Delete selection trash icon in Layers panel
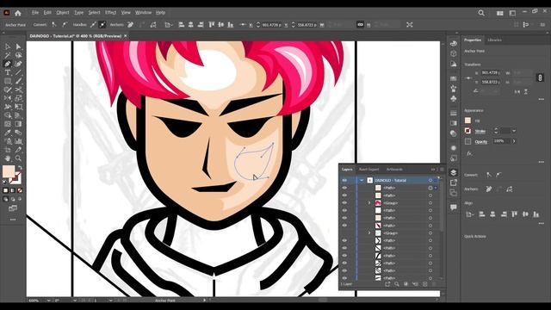 click(x=434, y=284)
